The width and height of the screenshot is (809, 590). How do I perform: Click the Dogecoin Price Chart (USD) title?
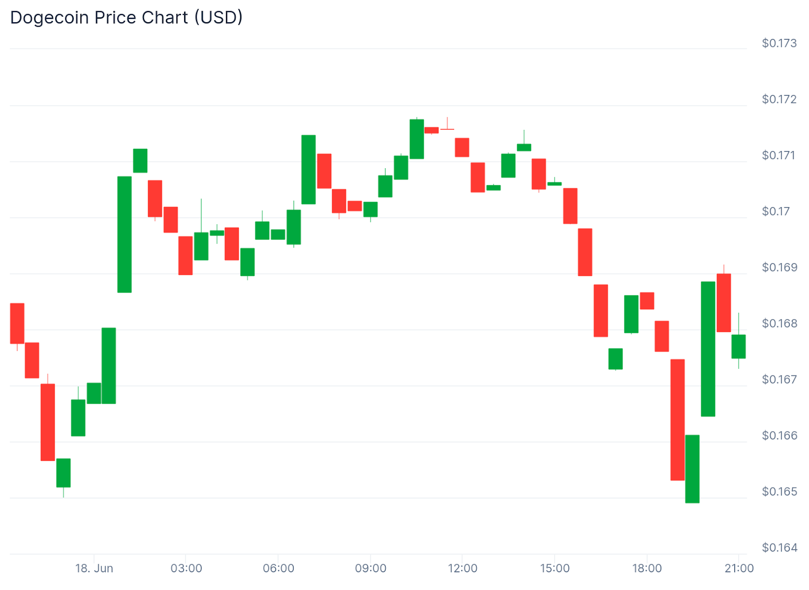126,18
